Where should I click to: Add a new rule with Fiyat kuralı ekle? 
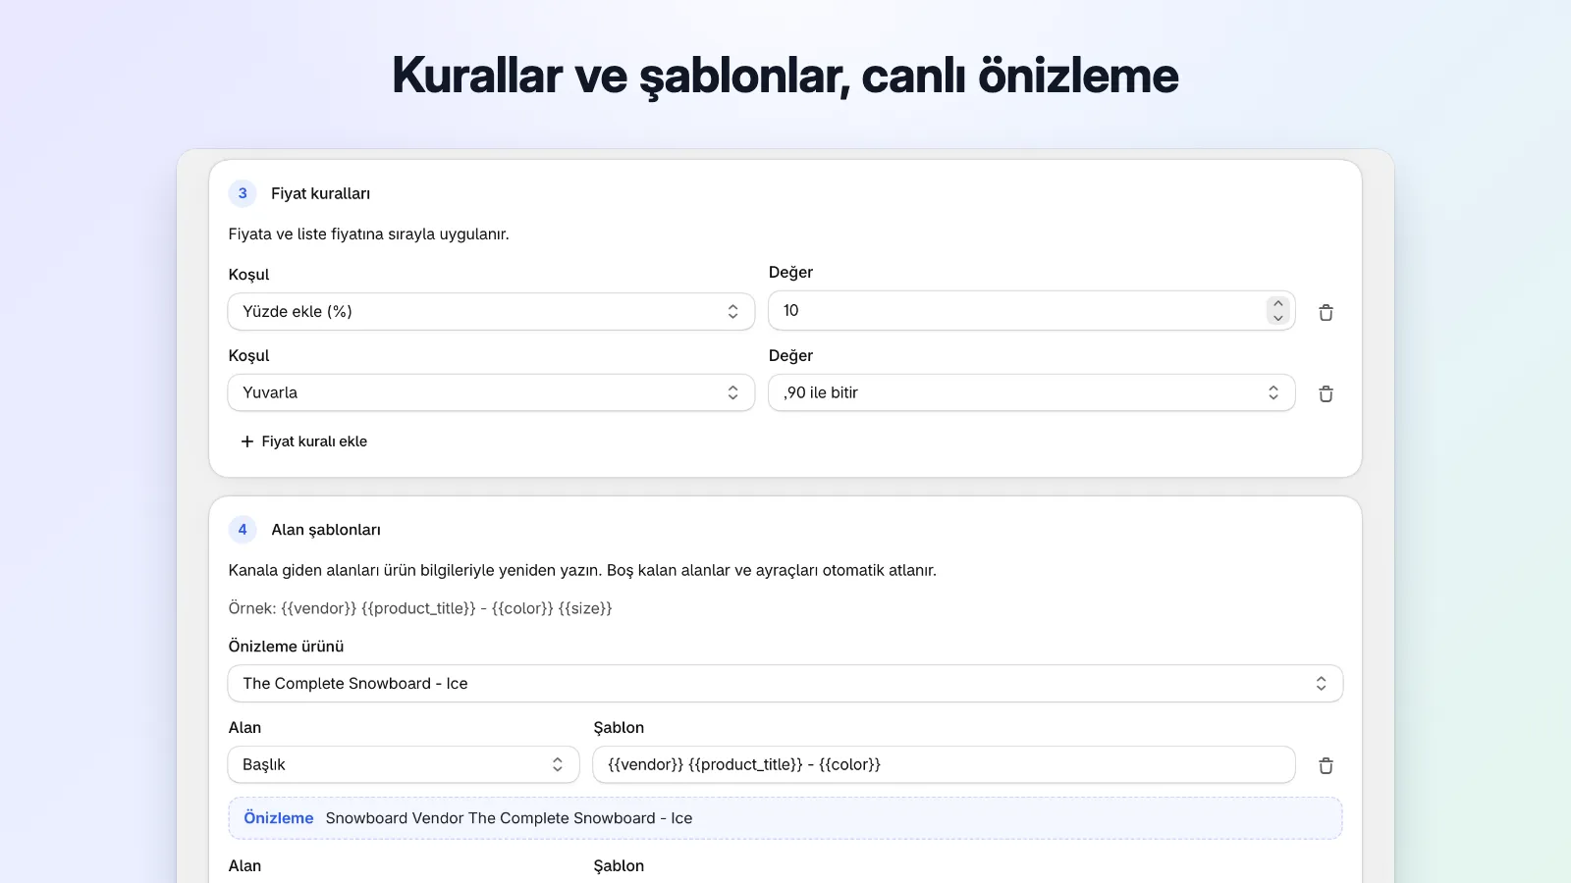[304, 441]
